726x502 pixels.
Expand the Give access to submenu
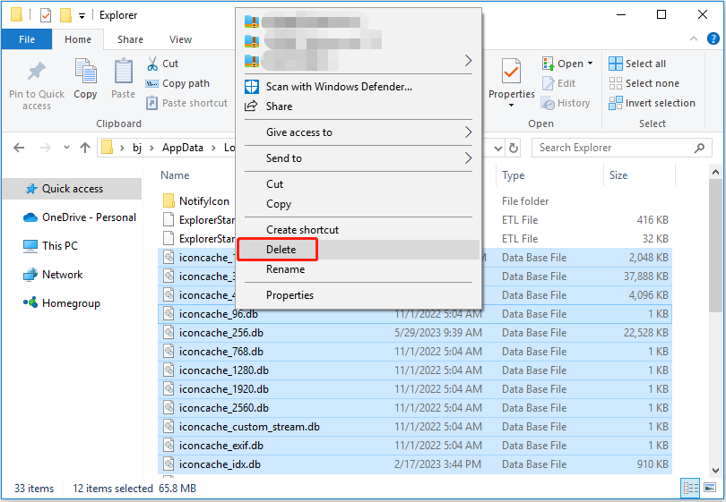pyautogui.click(x=468, y=132)
